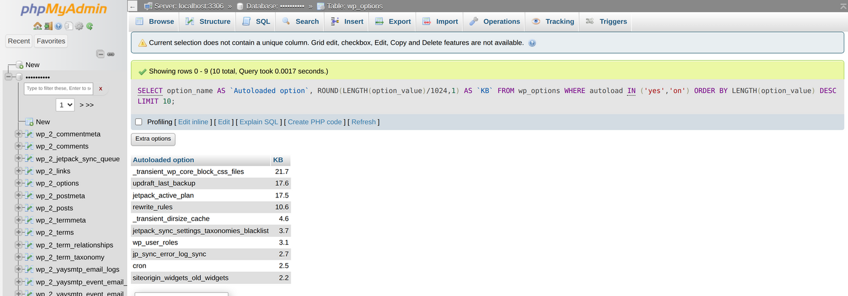Click the wp_2_commentmeta table icon

[x=29, y=134]
